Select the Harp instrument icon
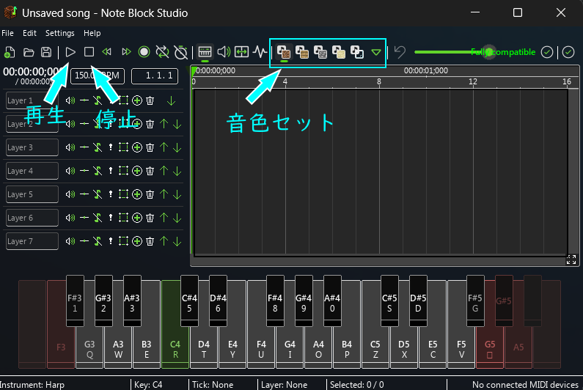Image resolution: width=583 pixels, height=390 pixels. (284, 52)
